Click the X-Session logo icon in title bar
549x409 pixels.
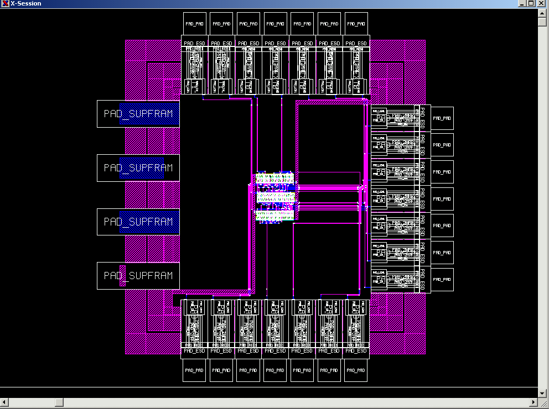[x=5, y=3]
